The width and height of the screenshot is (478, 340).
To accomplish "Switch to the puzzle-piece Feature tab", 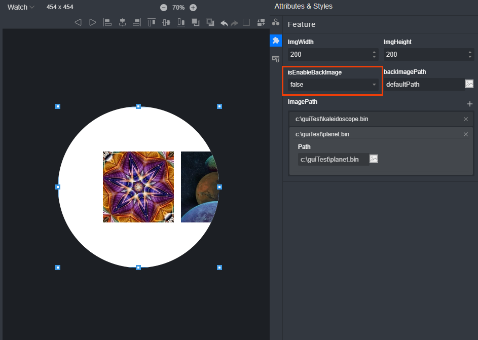I will 276,41.
